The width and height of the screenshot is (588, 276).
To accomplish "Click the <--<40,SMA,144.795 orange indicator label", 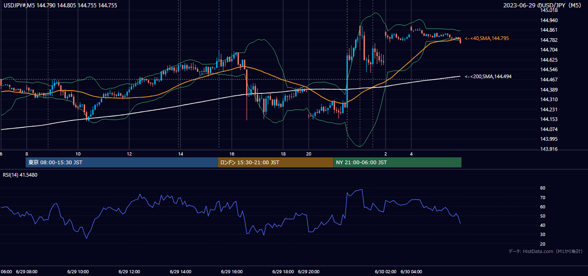I will (x=487, y=38).
